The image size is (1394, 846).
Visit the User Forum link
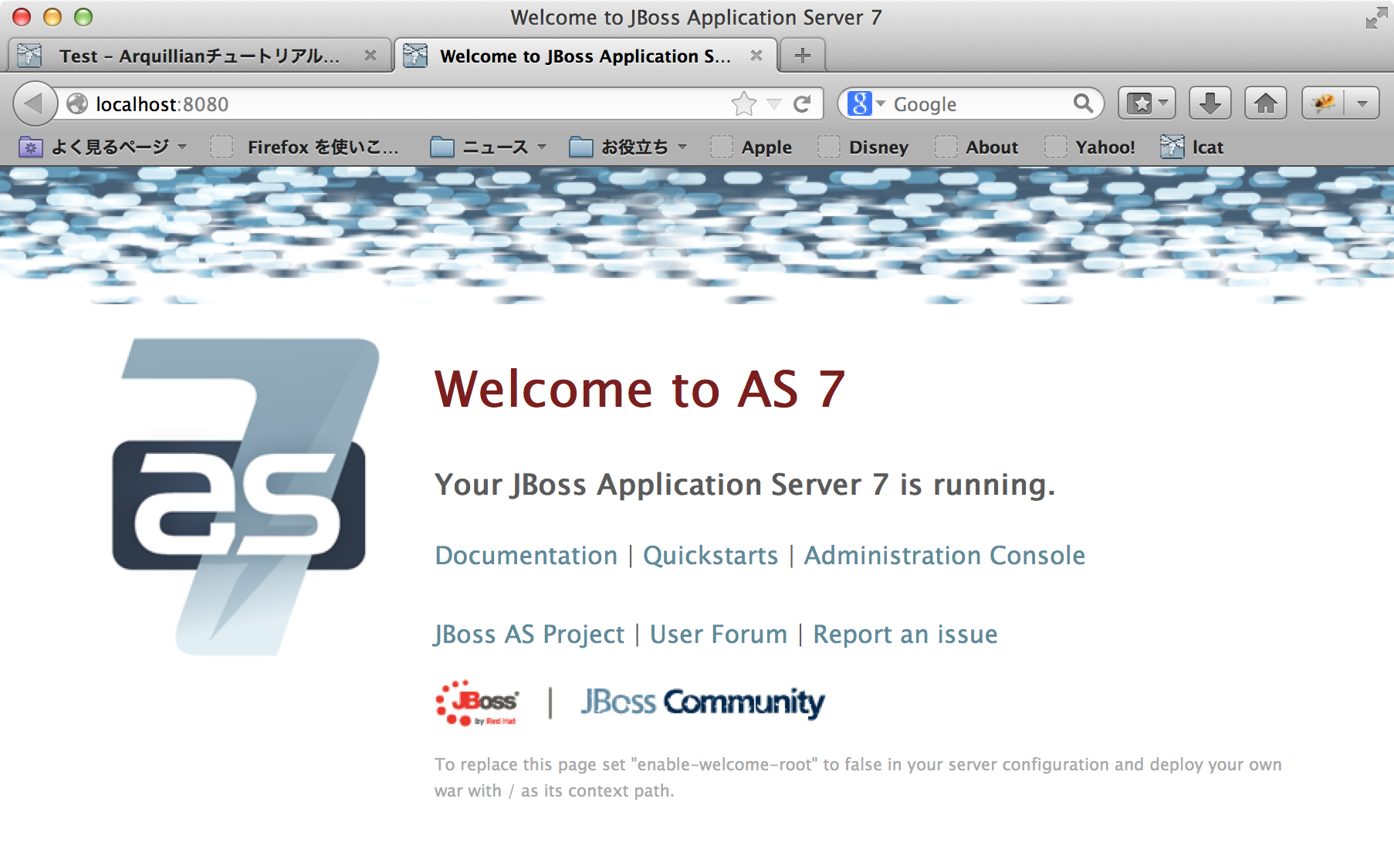click(719, 634)
